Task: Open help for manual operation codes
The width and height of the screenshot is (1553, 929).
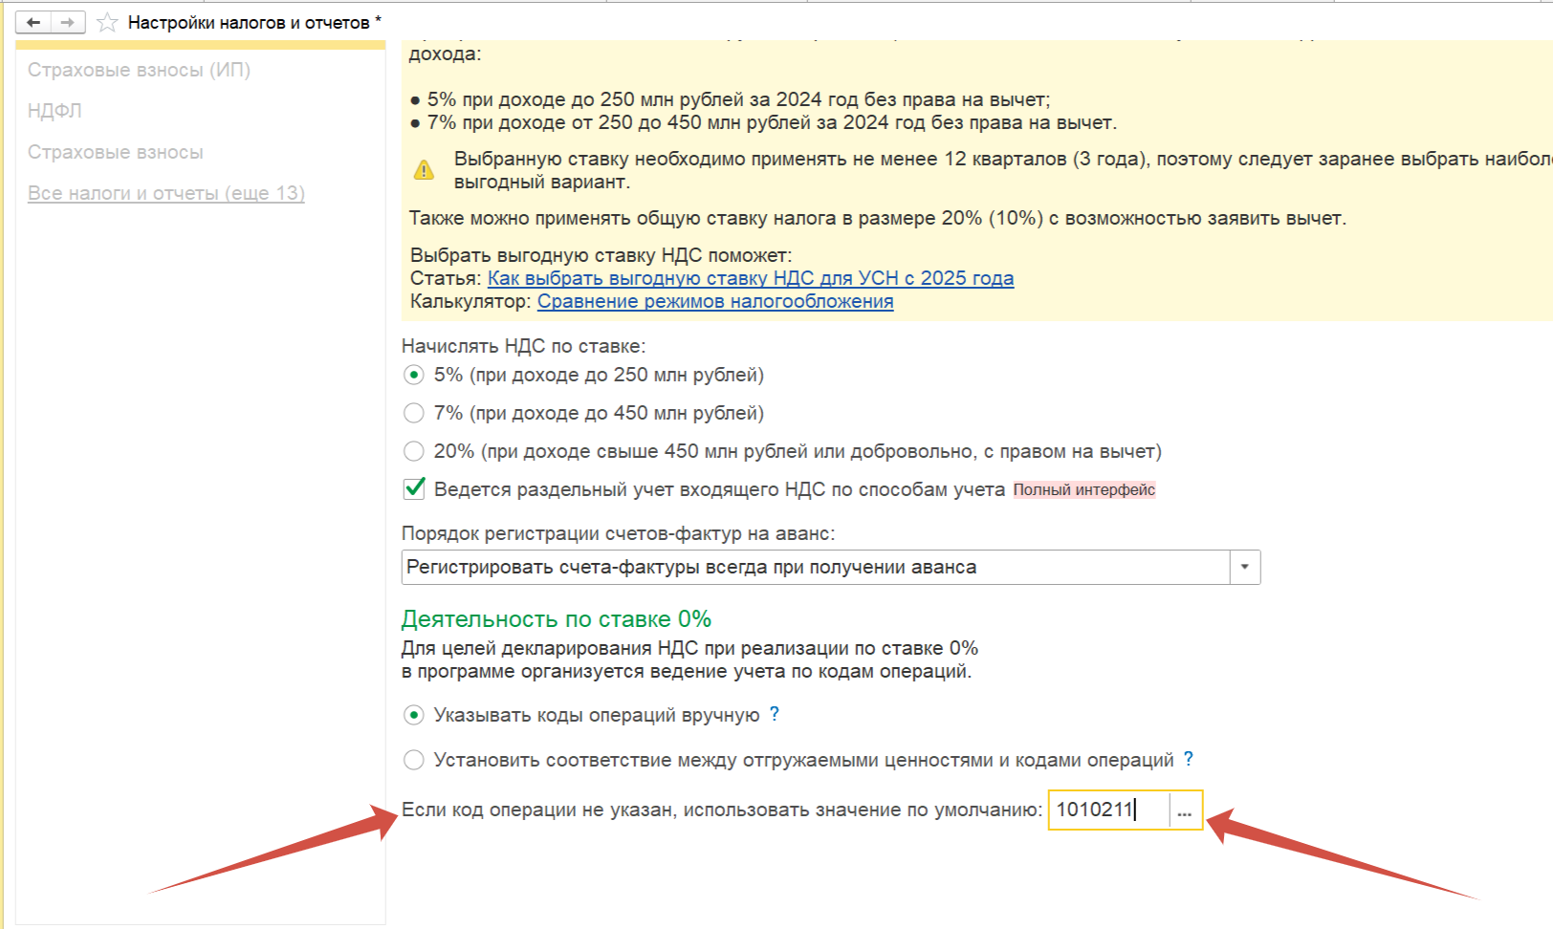Action: 775,714
